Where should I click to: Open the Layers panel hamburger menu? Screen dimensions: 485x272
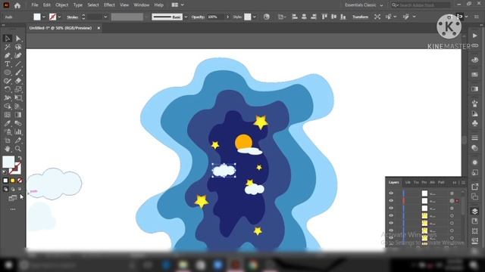[x=463, y=183]
